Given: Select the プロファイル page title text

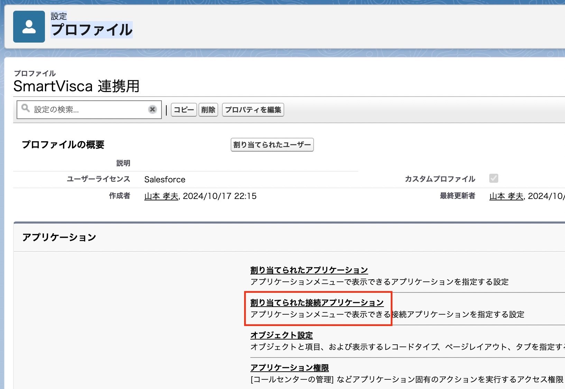Looking at the screenshot, I should (92, 30).
